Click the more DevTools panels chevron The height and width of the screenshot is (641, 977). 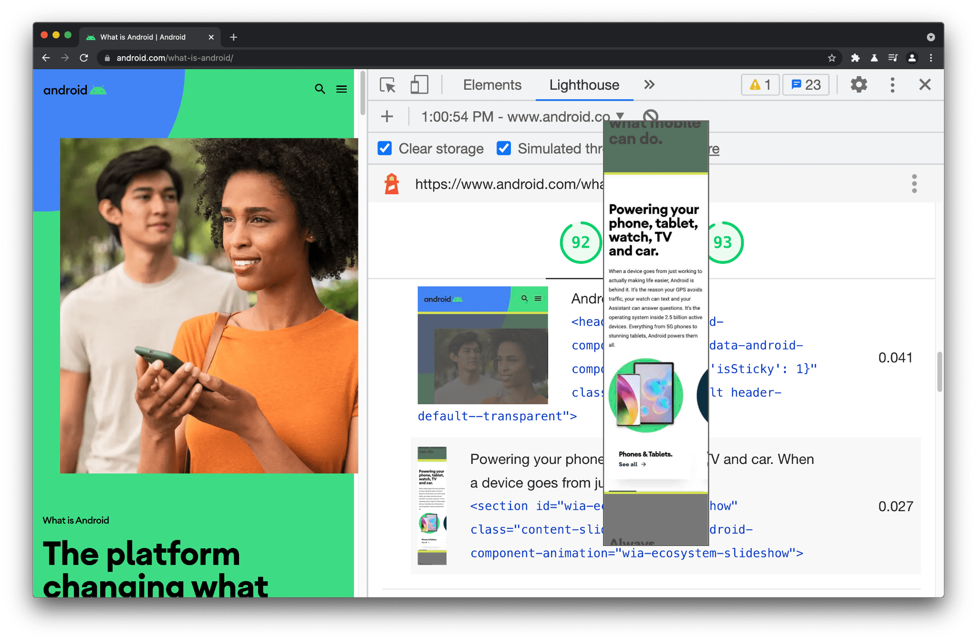(648, 84)
